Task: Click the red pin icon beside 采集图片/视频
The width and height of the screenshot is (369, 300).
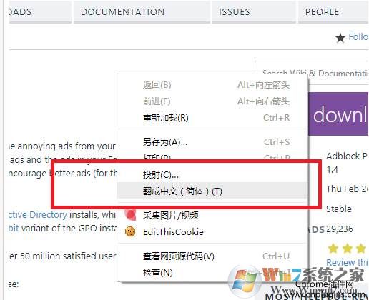Action: [130, 215]
